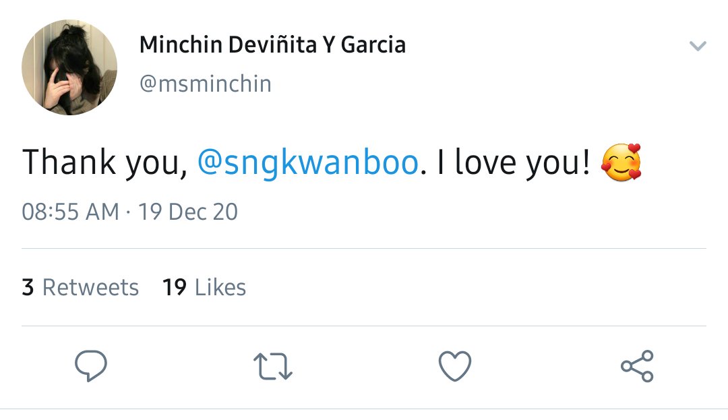
Task: Open the author's round profile photo
Action: 69,67
